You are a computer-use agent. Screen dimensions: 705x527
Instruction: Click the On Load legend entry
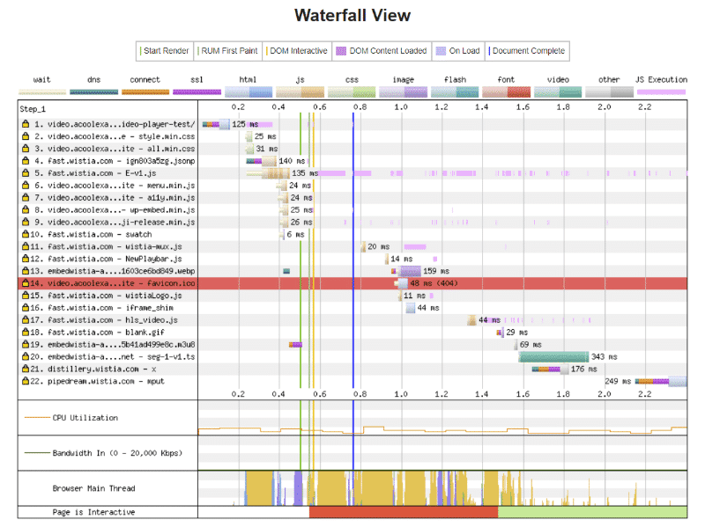coord(458,51)
